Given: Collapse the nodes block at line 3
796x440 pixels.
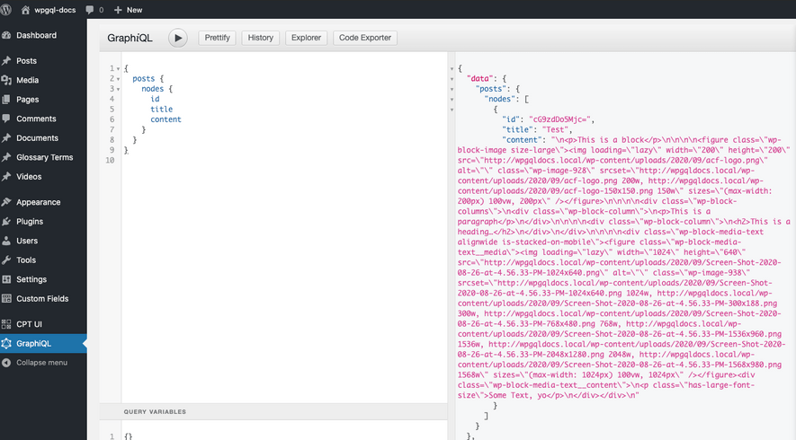Looking at the screenshot, I should (118, 89).
